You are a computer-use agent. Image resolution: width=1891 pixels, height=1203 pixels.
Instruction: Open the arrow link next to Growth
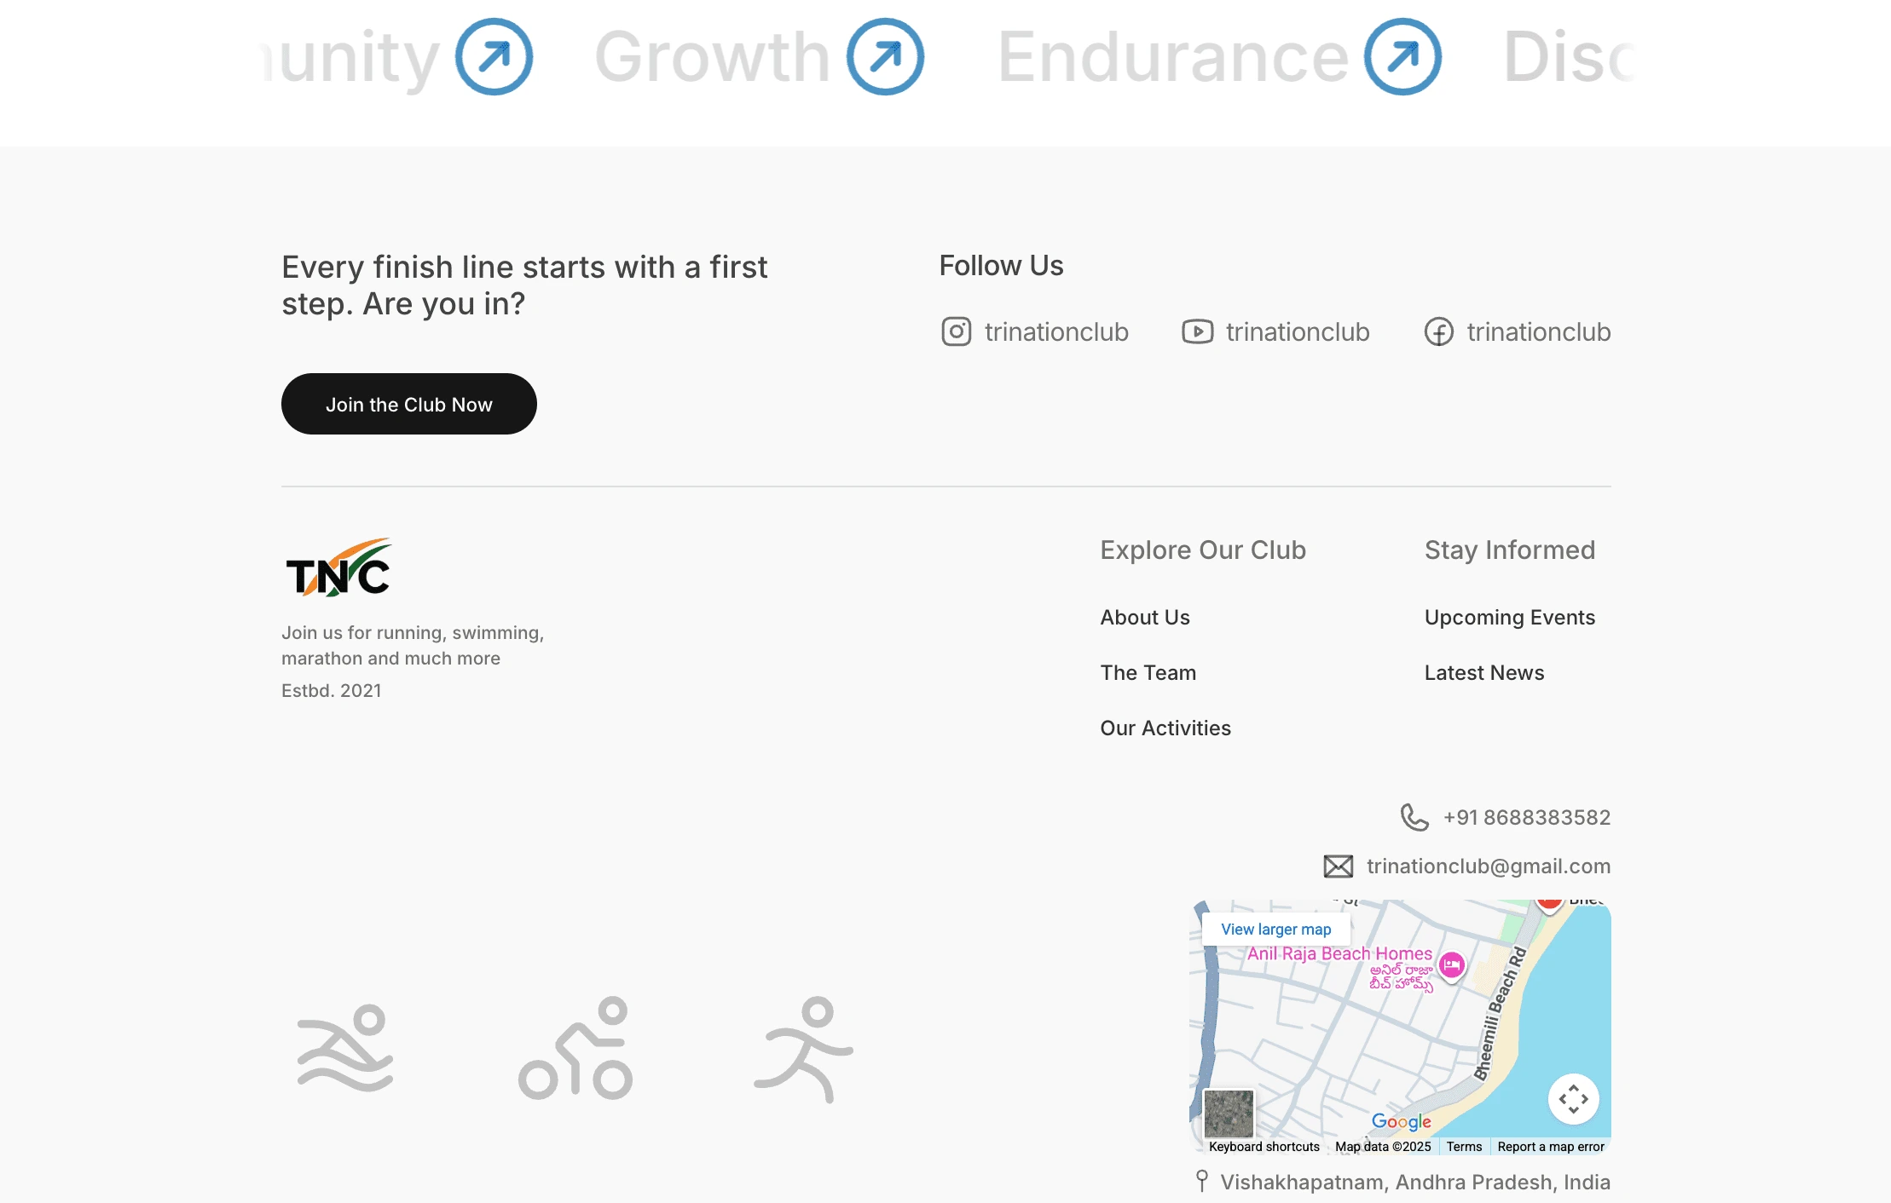(x=883, y=55)
